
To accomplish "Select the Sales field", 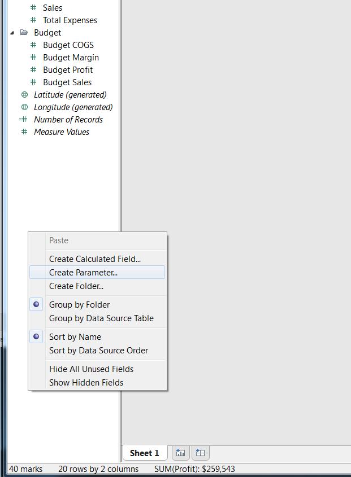I will [53, 7].
